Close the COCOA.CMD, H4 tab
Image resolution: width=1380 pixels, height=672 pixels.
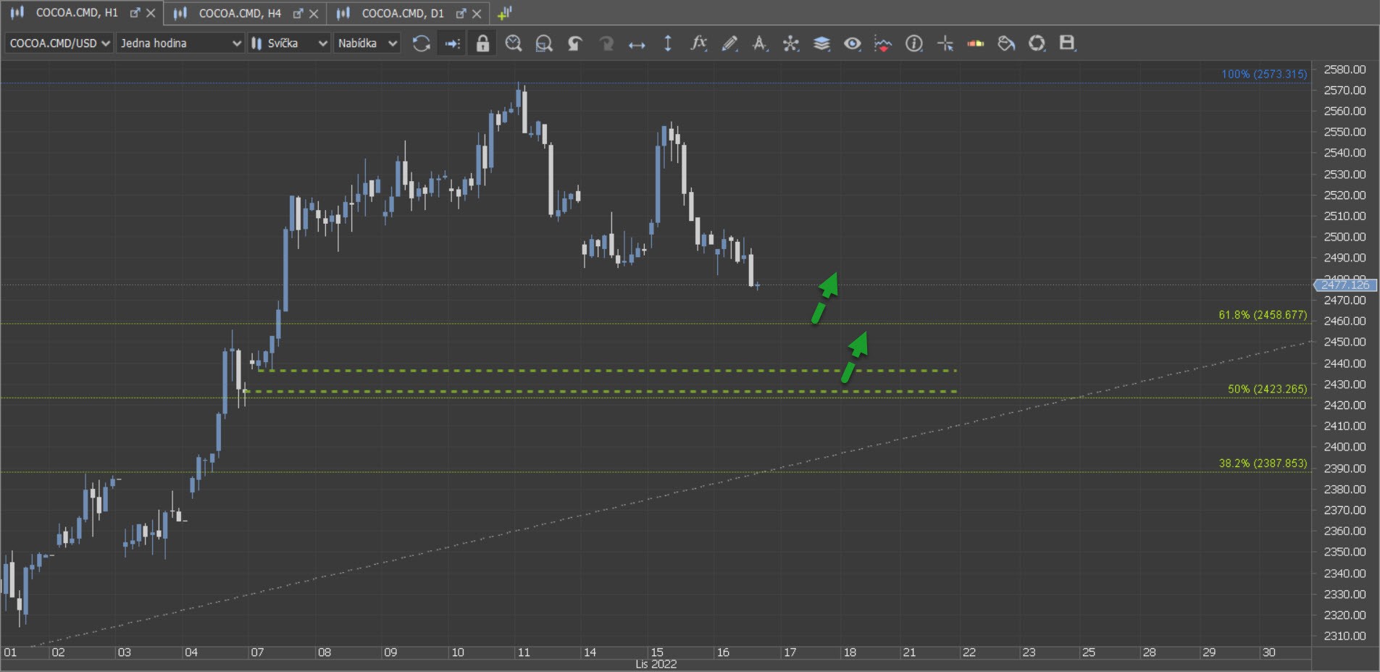[314, 13]
